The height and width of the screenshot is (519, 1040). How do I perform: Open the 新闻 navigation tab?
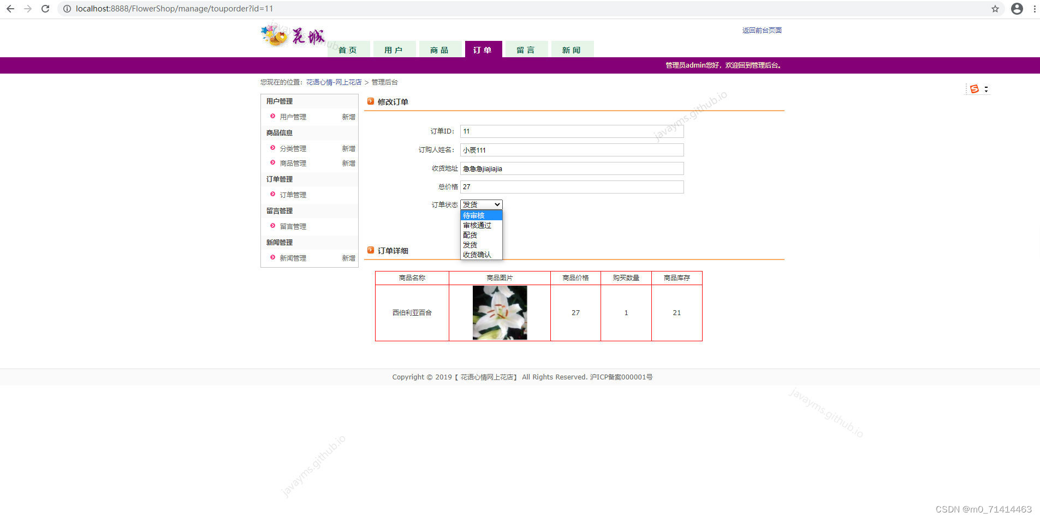(572, 50)
